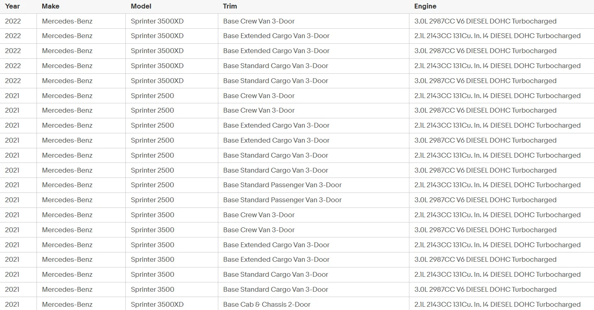Click the Trim column header
594x310 pixels.
click(230, 6)
